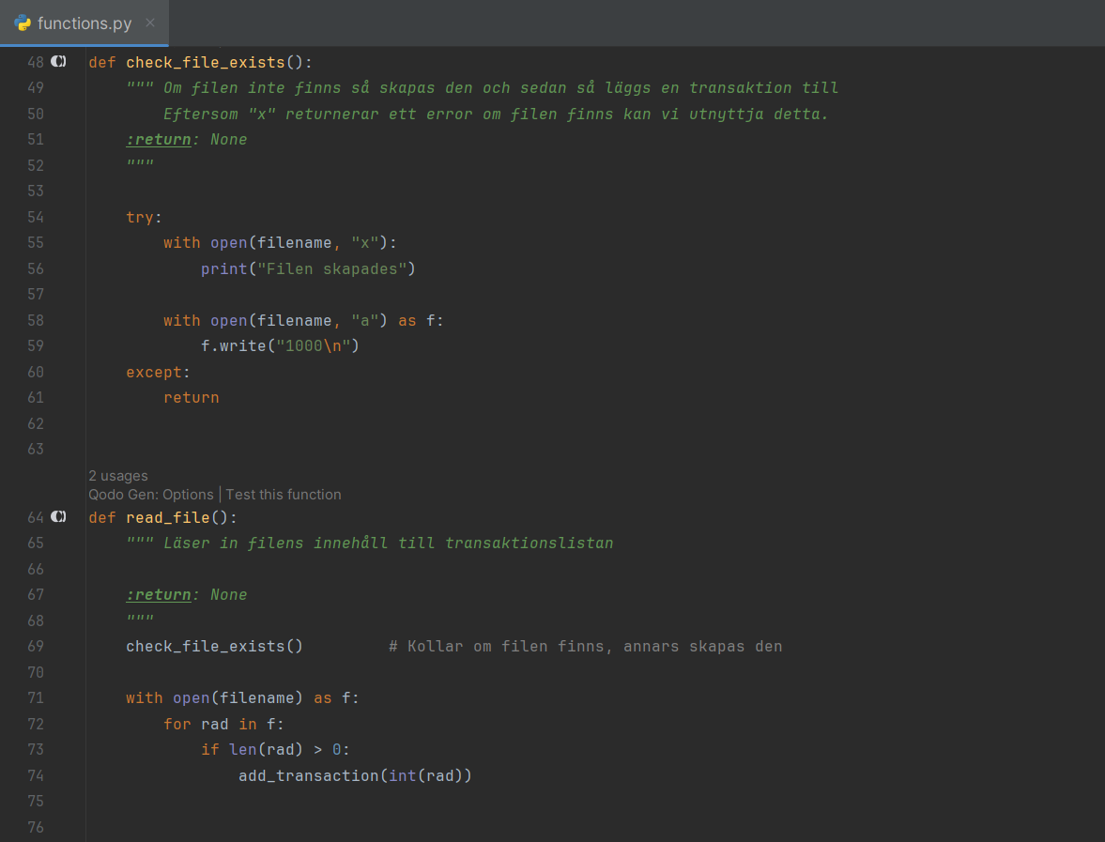Select the functions.py tab
This screenshot has width=1105, height=842.
coord(84,23)
